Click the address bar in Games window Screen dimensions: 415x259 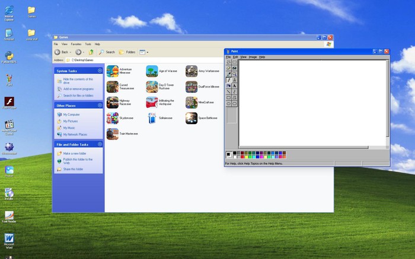point(146,60)
